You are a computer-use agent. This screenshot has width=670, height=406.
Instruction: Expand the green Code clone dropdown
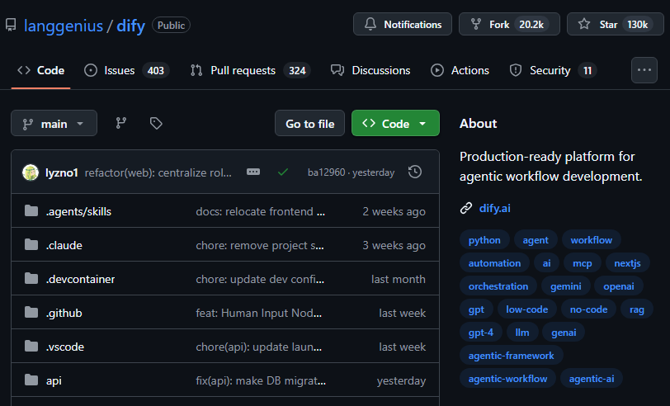(395, 124)
